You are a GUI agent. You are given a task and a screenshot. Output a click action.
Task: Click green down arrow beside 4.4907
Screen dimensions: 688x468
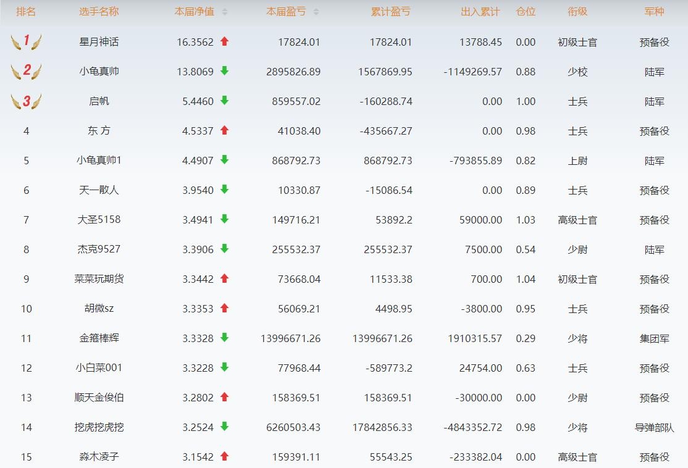click(225, 160)
